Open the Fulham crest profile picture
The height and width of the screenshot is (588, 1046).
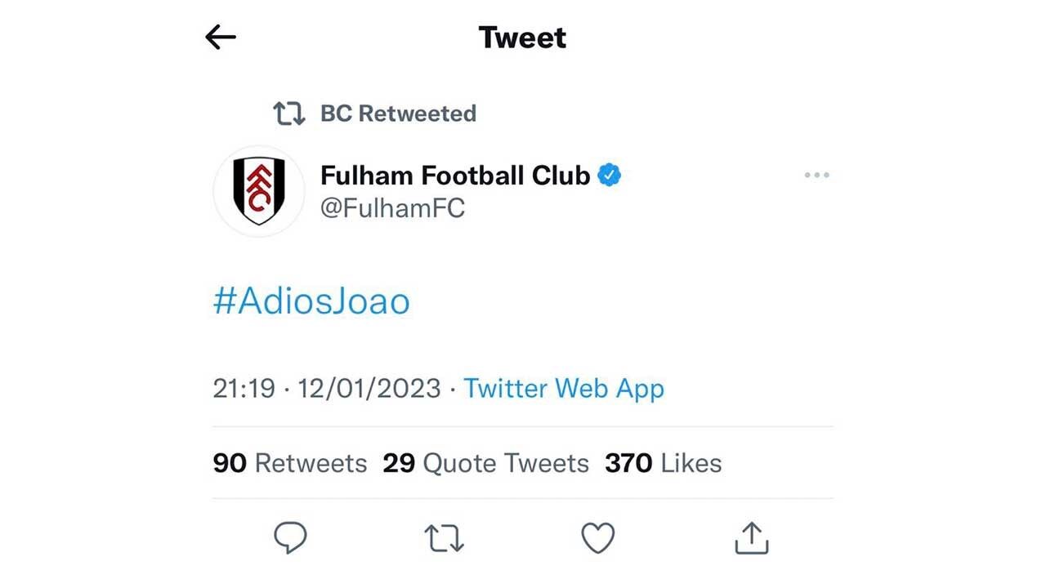259,191
